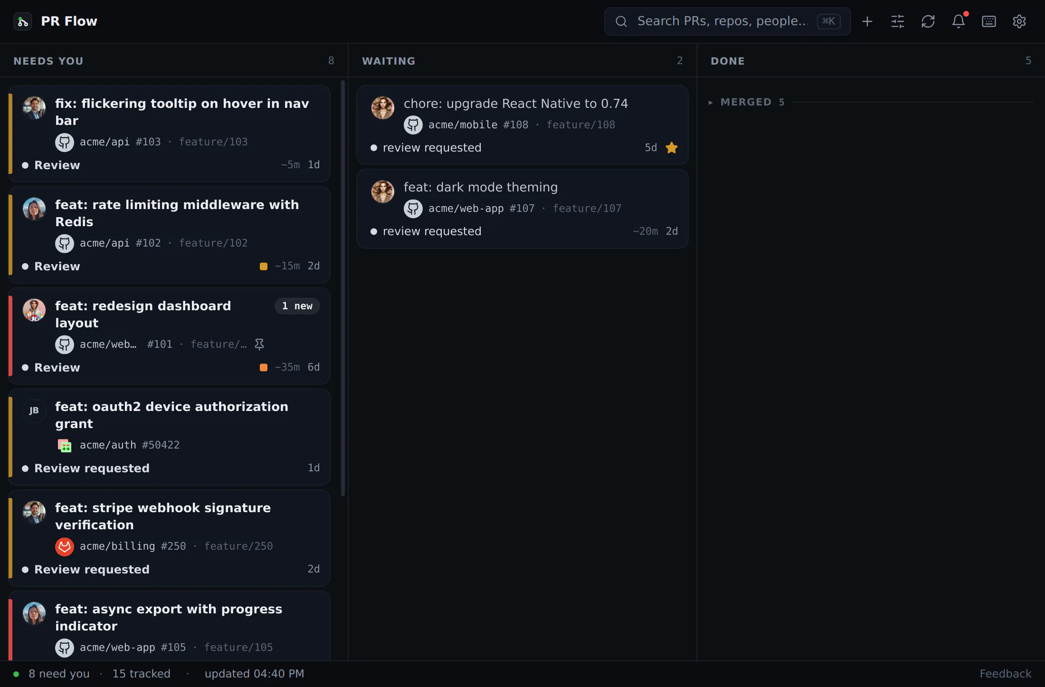
Task: Click the PR Flow logo icon
Action: pyautogui.click(x=23, y=21)
